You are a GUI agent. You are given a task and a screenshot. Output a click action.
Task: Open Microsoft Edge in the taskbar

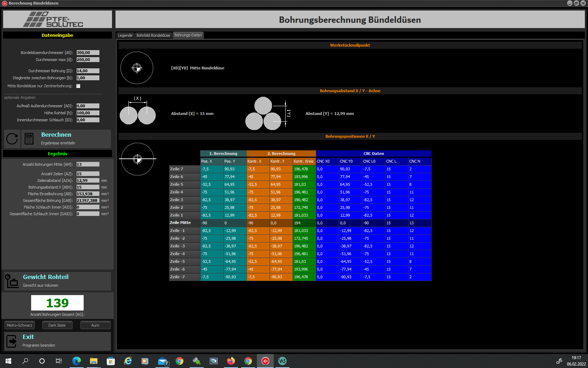(x=76, y=361)
